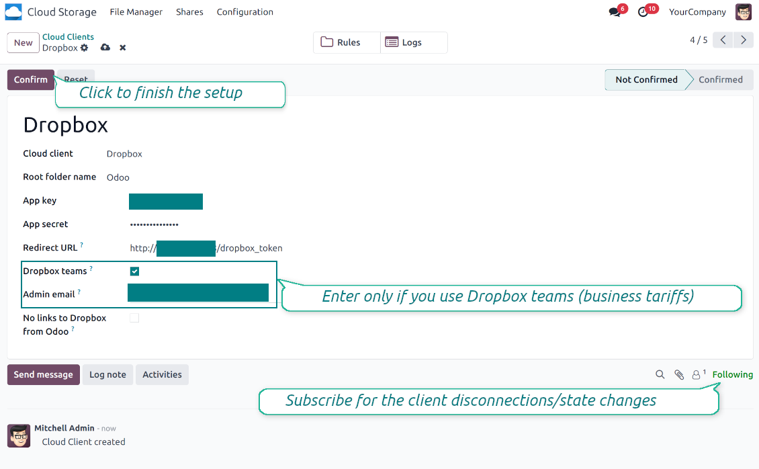Image resolution: width=759 pixels, height=469 pixels.
Task: Click the Following subscription link
Action: point(732,374)
